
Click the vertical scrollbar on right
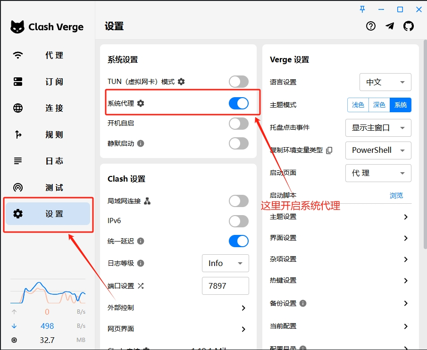[x=425, y=144]
